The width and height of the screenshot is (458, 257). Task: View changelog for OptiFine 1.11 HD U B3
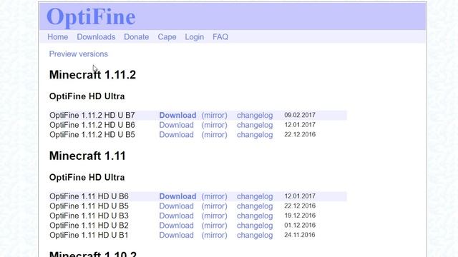[255, 216]
